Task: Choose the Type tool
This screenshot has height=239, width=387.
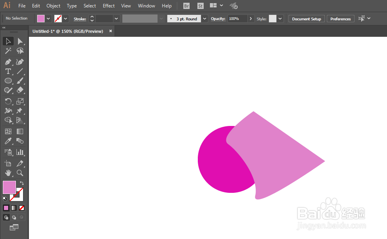Action: 8,71
